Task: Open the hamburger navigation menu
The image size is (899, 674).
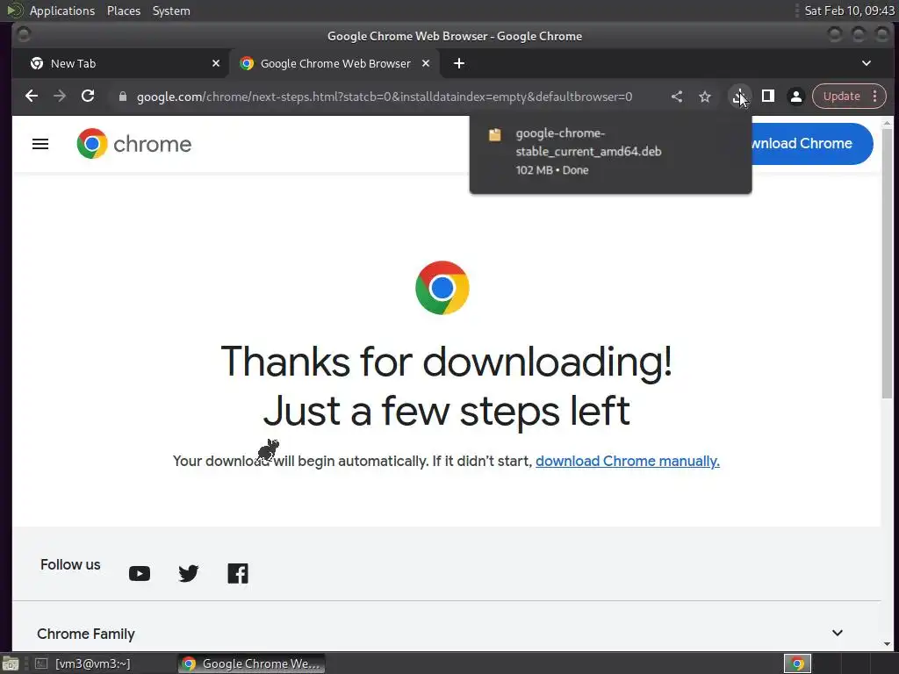Action: [x=40, y=144]
